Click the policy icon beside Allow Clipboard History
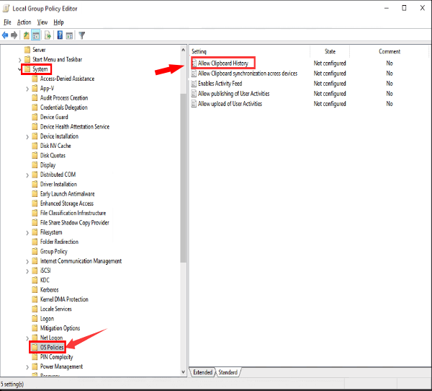The height and width of the screenshot is (391, 432). pyautogui.click(x=194, y=63)
